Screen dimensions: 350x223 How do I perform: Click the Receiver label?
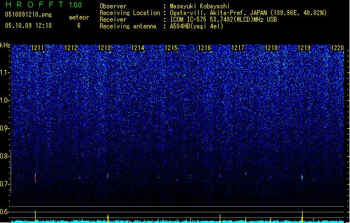(x=113, y=20)
